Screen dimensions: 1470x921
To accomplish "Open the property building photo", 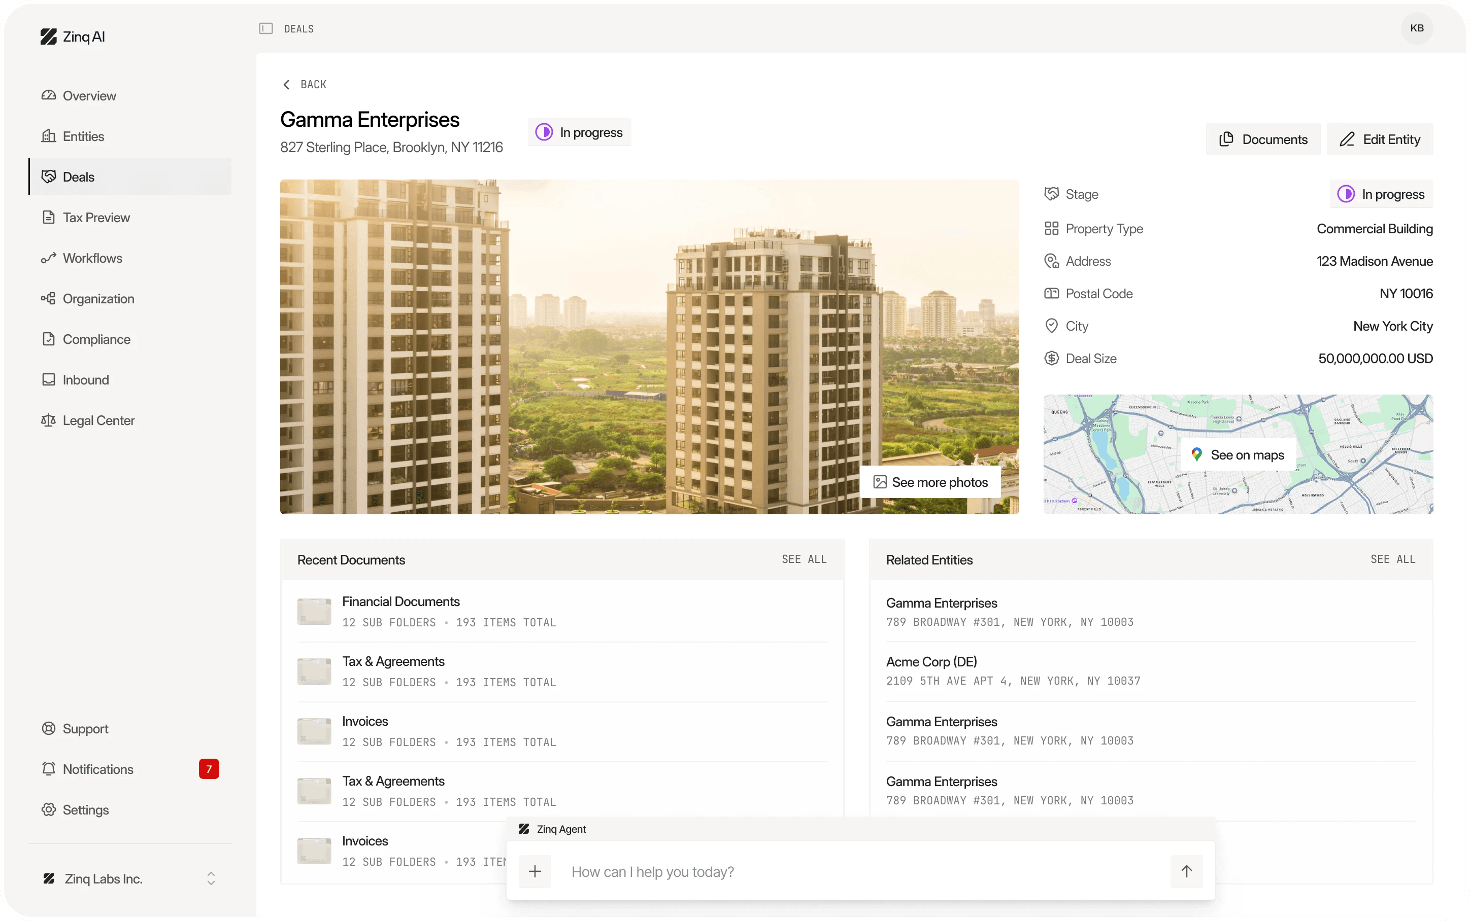I will click(649, 346).
